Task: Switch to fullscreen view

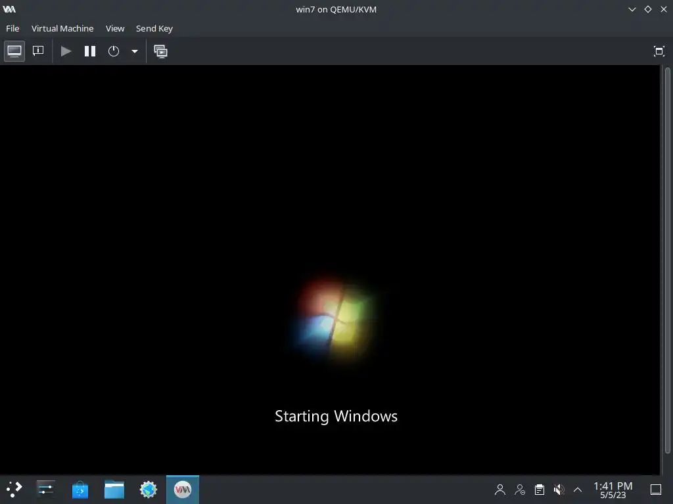Action: 659,51
